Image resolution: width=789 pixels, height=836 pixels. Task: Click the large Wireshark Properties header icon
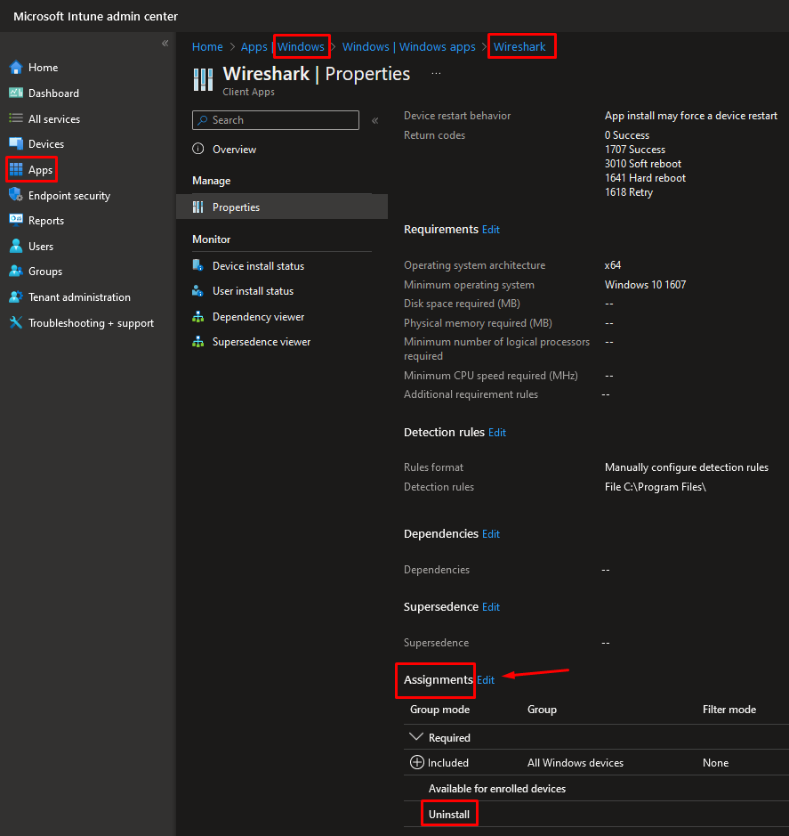point(203,79)
